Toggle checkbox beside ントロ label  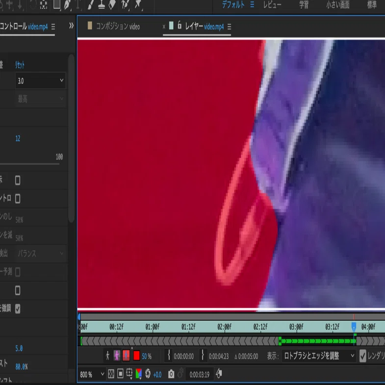pos(18,199)
